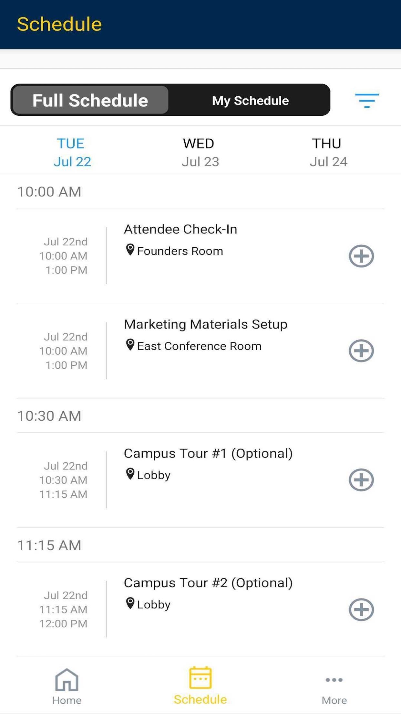
Task: Select the THU Jul 24 date tab
Action: pos(328,152)
